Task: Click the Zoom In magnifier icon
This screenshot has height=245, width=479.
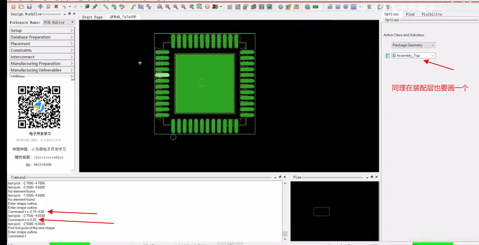Action: (x=176, y=7)
